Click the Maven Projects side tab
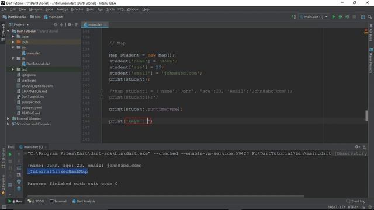This screenshot has height=210, width=374. click(x=371, y=61)
